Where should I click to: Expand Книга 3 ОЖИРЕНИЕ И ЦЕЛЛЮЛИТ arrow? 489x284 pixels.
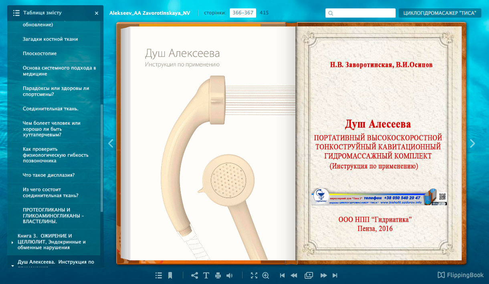[12, 242]
